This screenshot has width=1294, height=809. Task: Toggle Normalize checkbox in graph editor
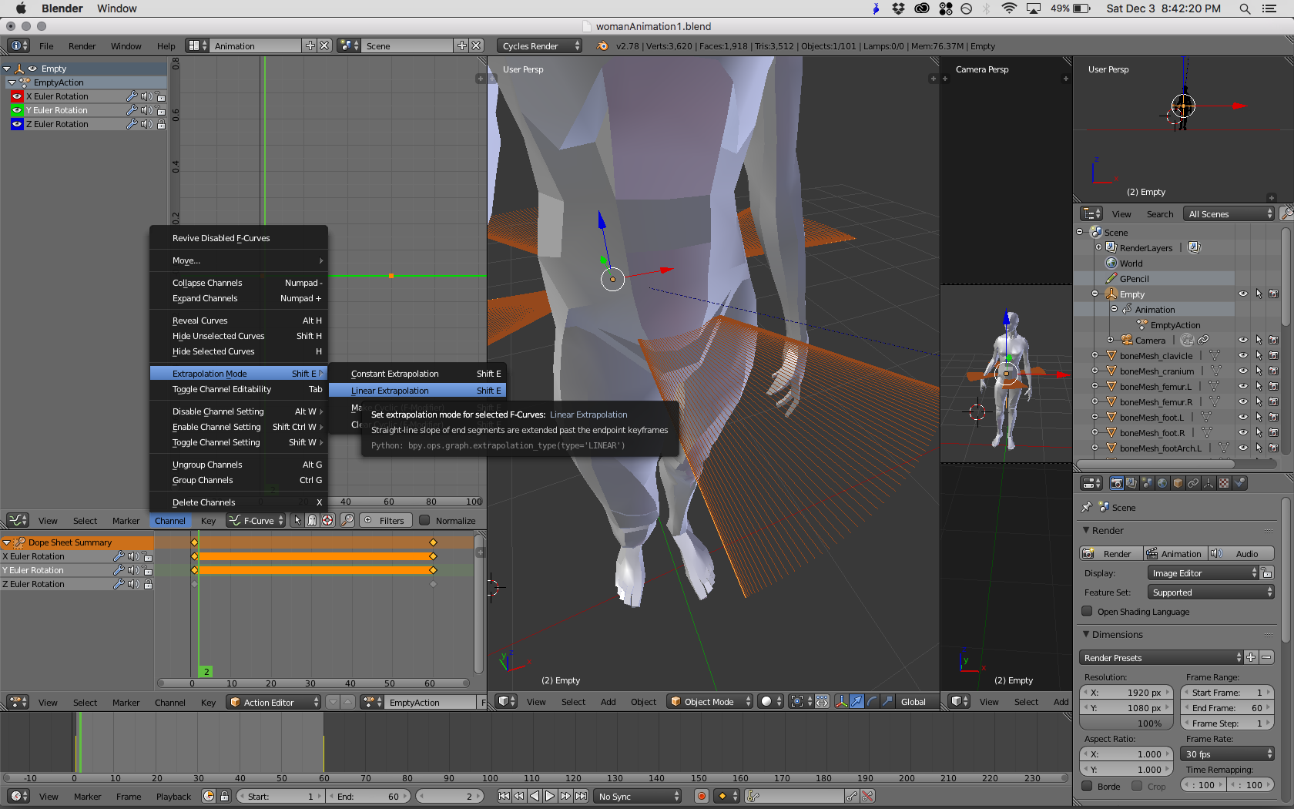(424, 521)
